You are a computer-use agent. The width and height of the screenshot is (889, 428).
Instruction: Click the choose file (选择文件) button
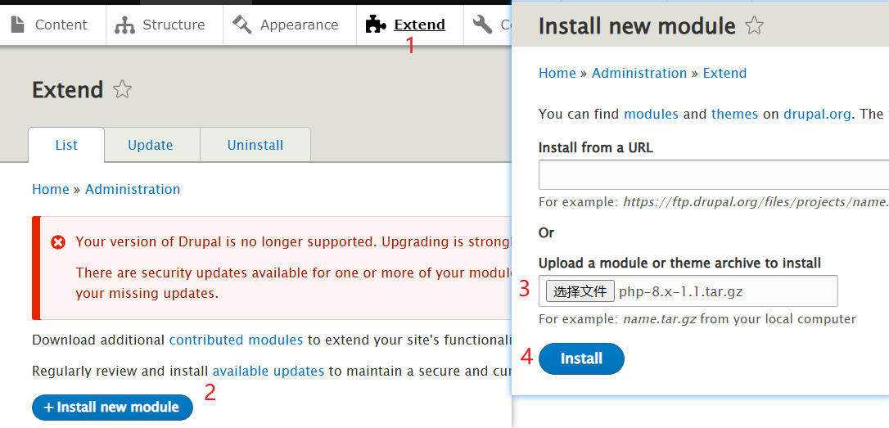(580, 291)
